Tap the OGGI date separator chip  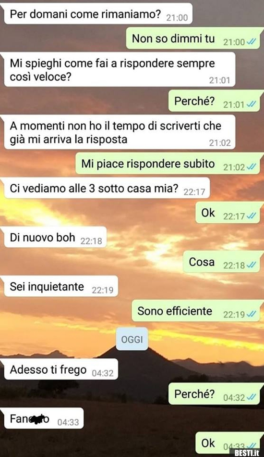click(132, 339)
